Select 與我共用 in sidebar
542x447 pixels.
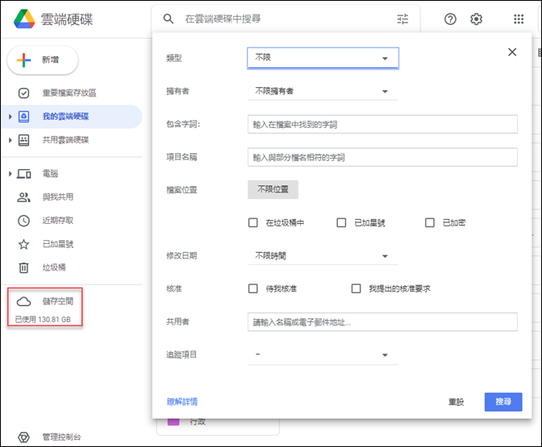click(58, 197)
